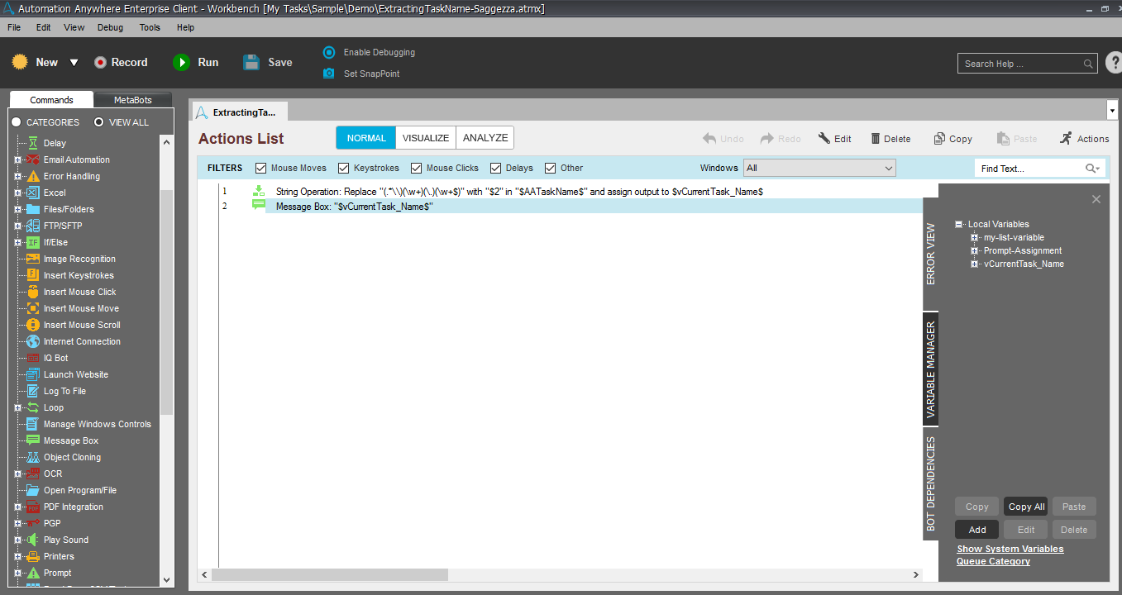This screenshot has height=595, width=1122.
Task: Click the Image Recognition icon
Action: pos(33,259)
